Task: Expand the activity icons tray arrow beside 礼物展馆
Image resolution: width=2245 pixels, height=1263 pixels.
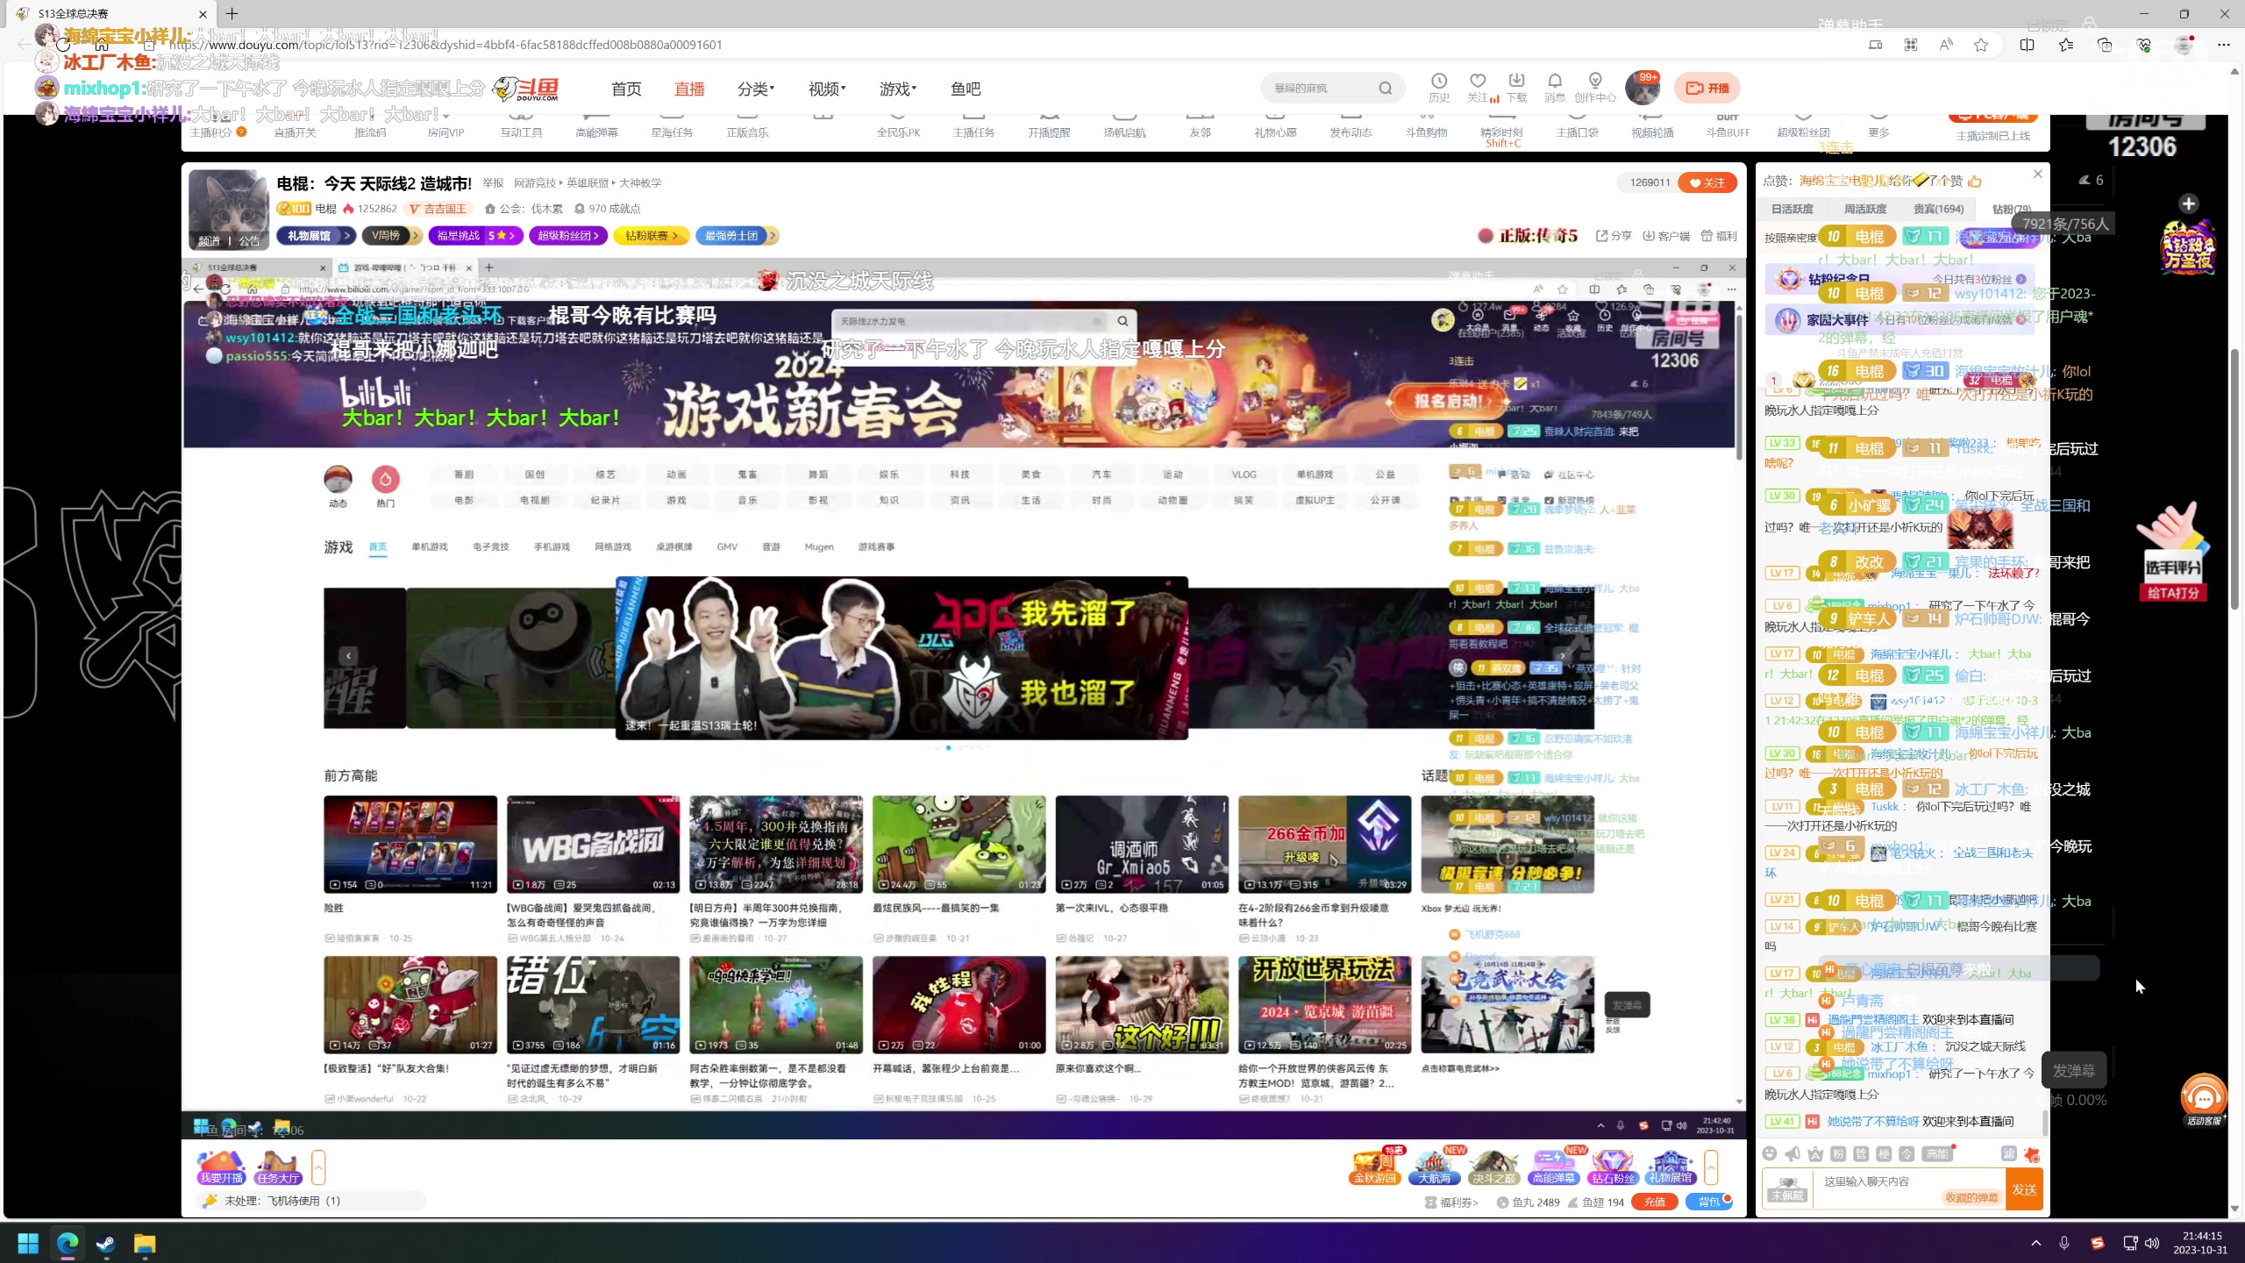Action: pyautogui.click(x=1711, y=1167)
